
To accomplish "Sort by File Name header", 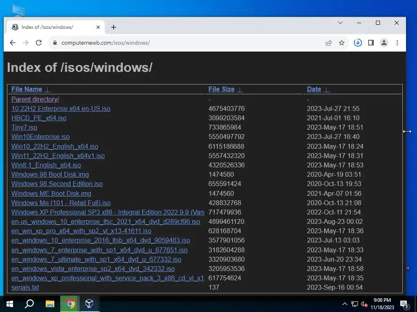I will tap(26, 89).
